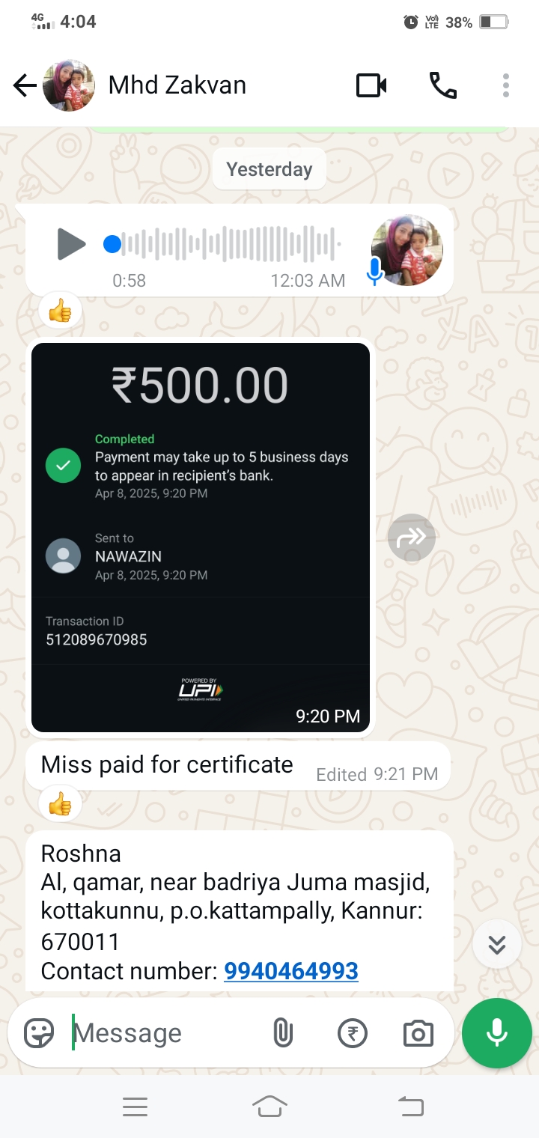Start a video call with Mhd Zakvan
Screen dimensions: 539x1138
(371, 85)
